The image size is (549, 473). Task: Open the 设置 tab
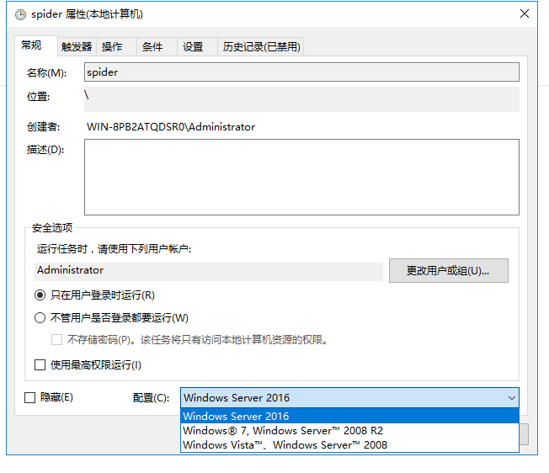click(193, 47)
